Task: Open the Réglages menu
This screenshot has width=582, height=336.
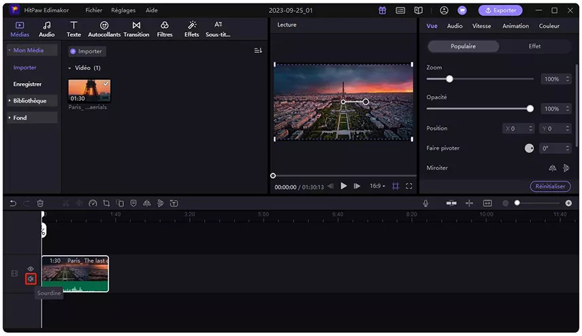Action: [x=123, y=10]
